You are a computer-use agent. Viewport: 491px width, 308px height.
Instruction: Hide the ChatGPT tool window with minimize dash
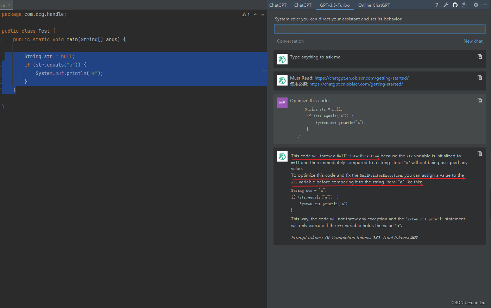click(x=486, y=5)
